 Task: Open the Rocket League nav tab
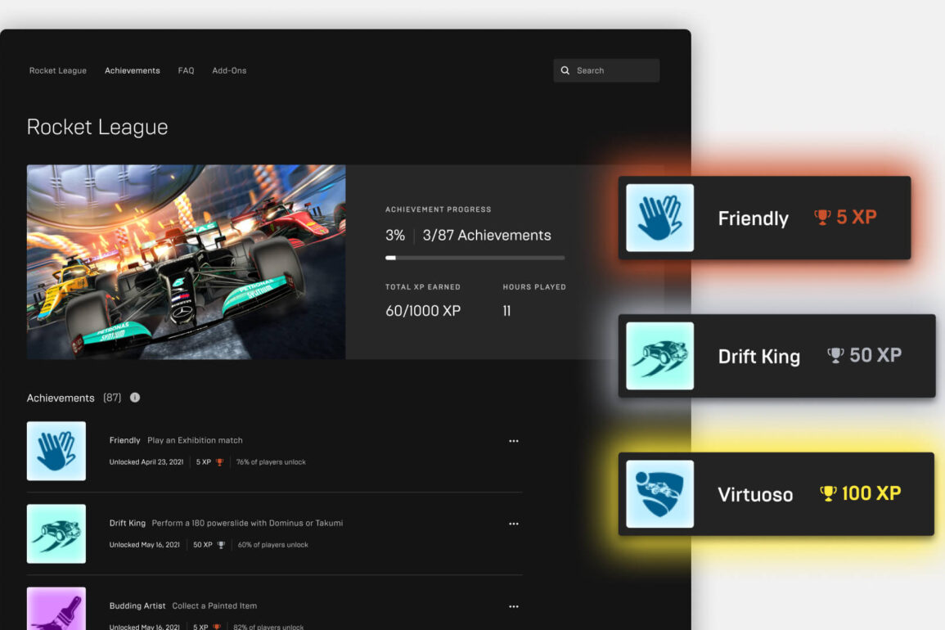pyautogui.click(x=58, y=70)
